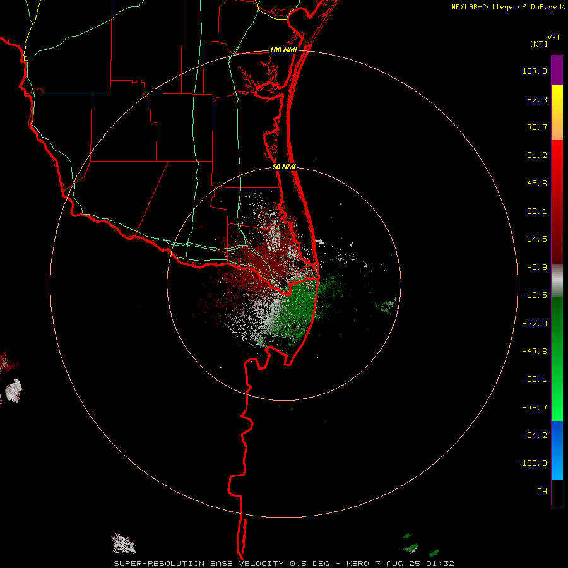This screenshot has height=568, width=568.
Task: Select the -94.2 legend value
Action: click(x=535, y=435)
